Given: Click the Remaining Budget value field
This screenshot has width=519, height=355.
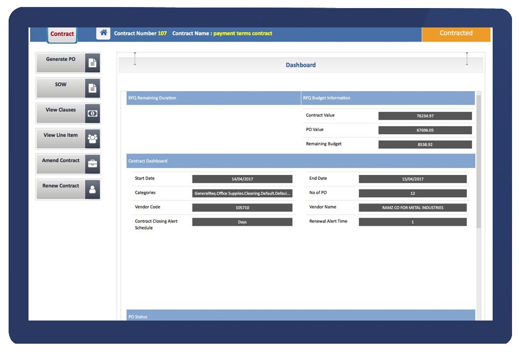Looking at the screenshot, I should pyautogui.click(x=425, y=145).
